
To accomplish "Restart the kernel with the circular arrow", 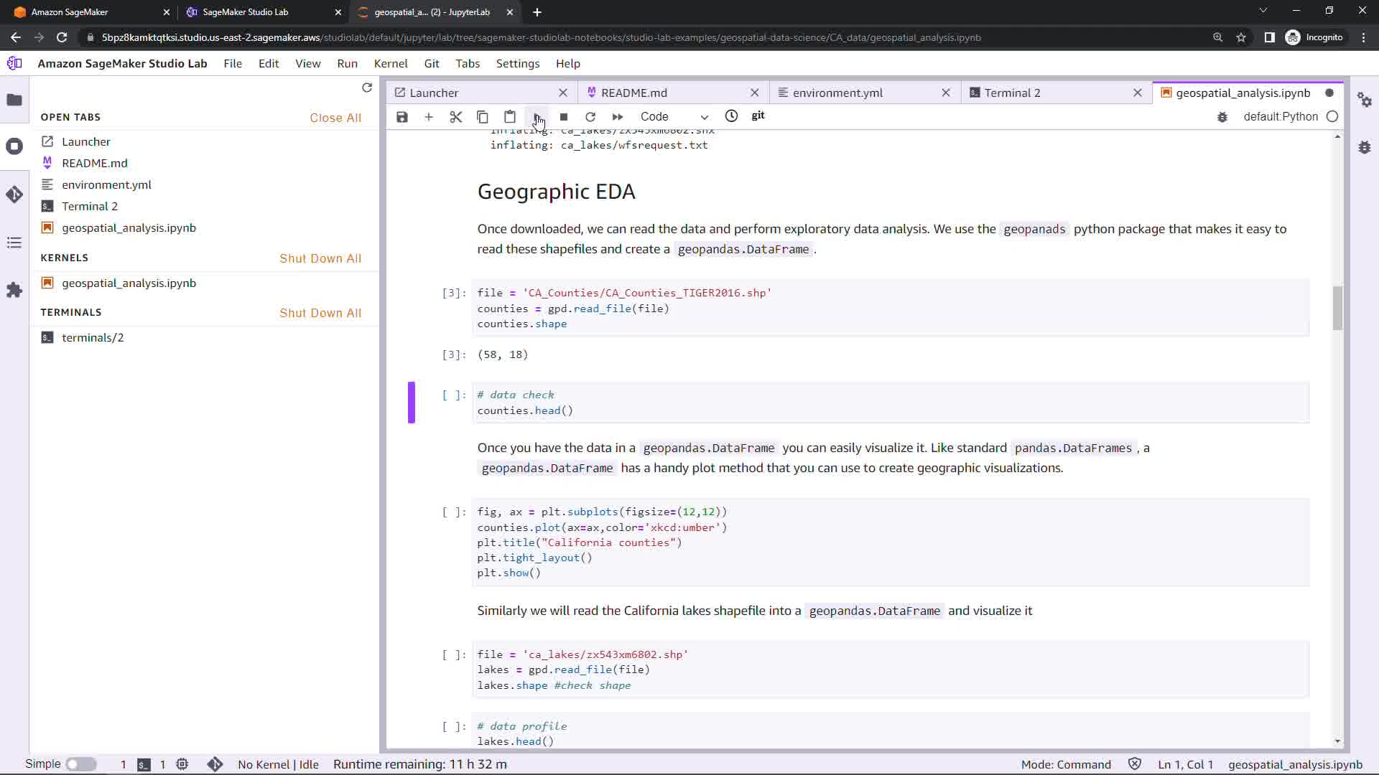I will (x=590, y=117).
